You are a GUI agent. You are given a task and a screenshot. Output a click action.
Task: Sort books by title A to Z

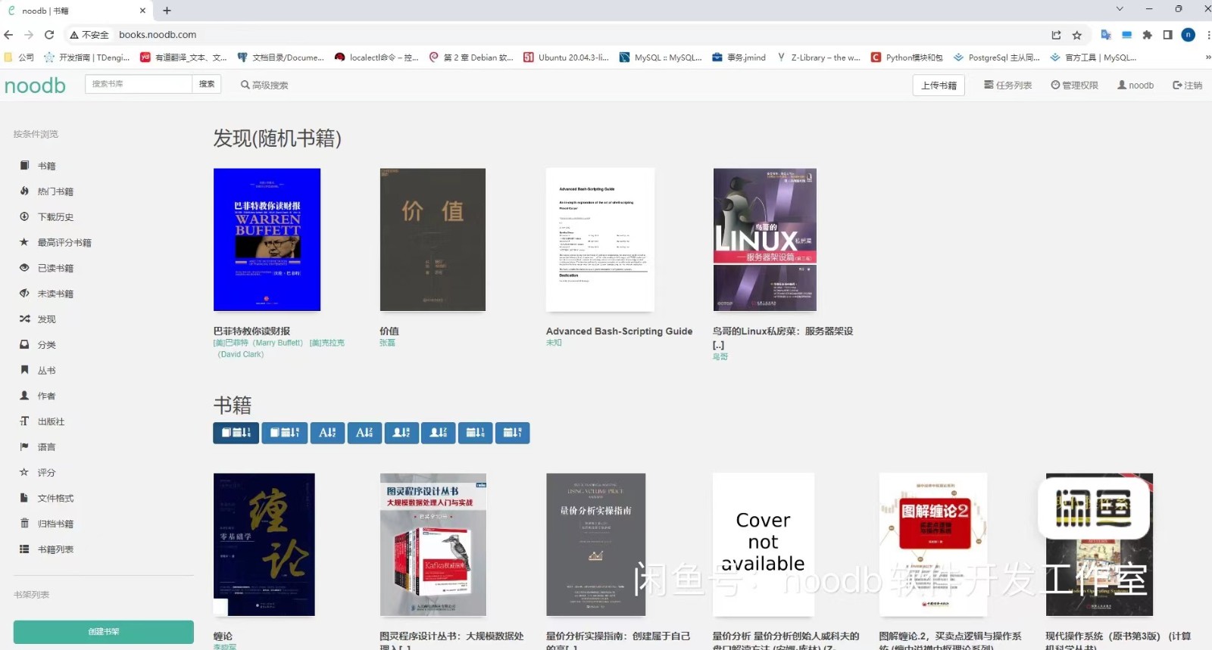(327, 433)
